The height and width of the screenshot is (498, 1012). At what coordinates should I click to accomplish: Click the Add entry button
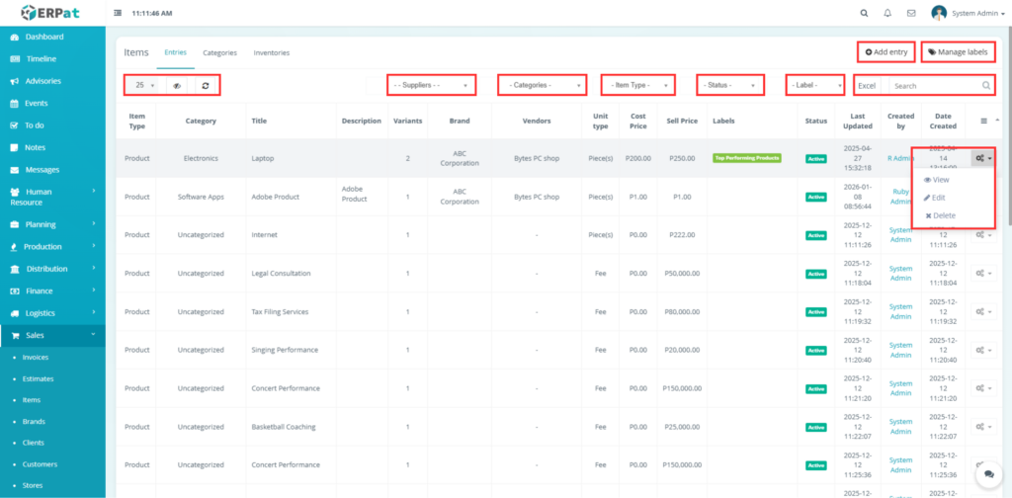[x=885, y=51]
